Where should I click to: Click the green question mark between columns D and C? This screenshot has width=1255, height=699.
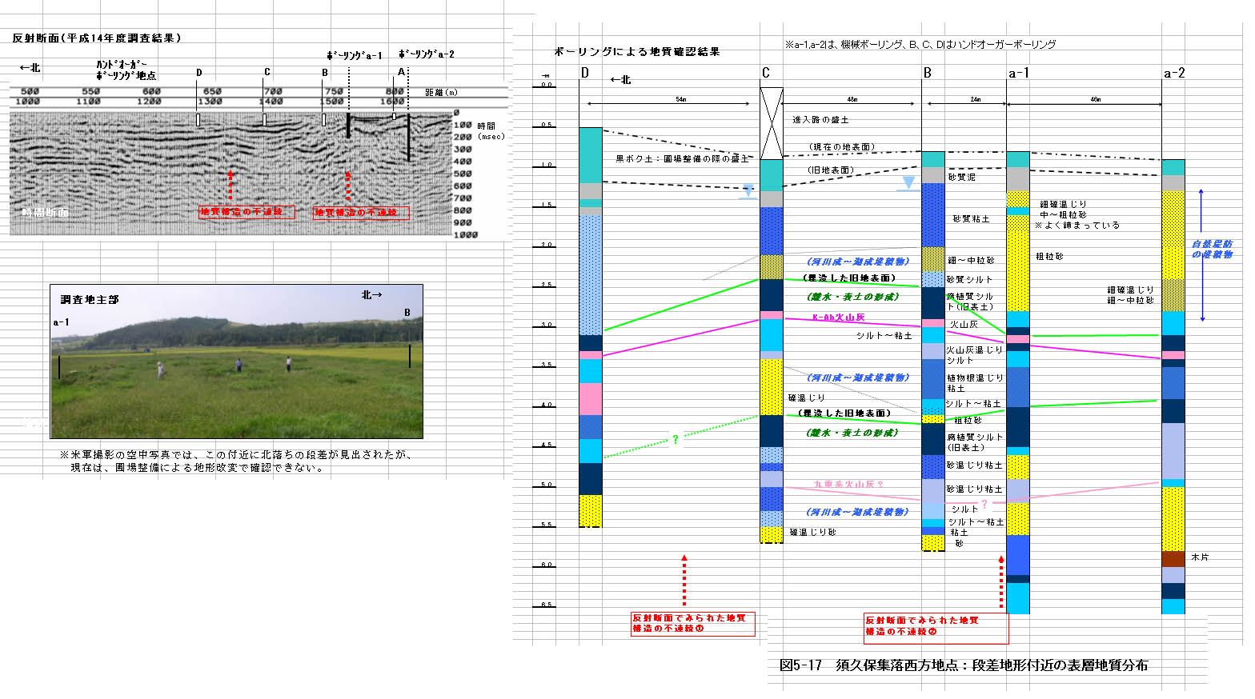[x=676, y=439]
